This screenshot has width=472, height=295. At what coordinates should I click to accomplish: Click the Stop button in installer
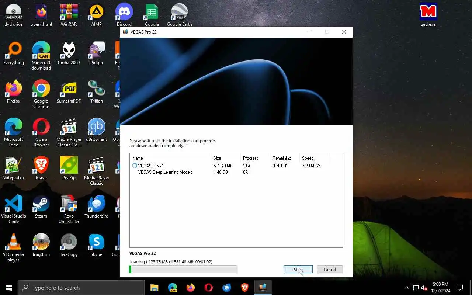298,270
